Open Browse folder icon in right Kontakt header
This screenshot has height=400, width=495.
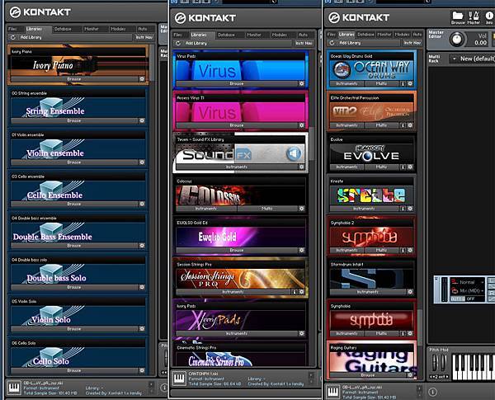click(457, 17)
